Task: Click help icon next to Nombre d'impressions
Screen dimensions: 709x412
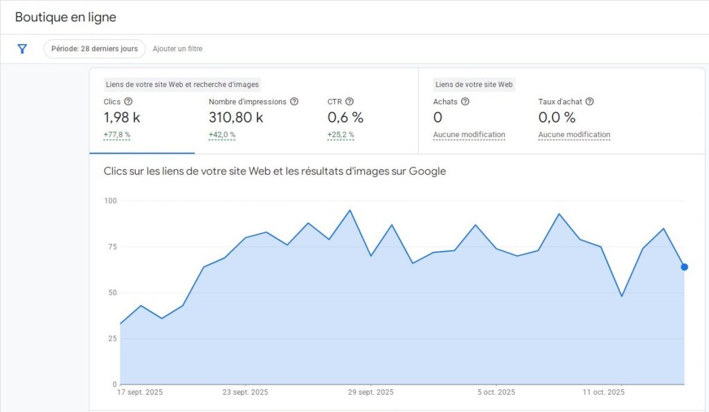Action: 294,102
